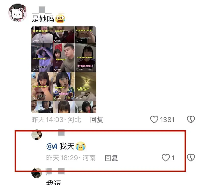Tap the 昨天 18:29 · 河南 timestamp
Image resolution: width=204 pixels, height=185 pixels.
71,158
